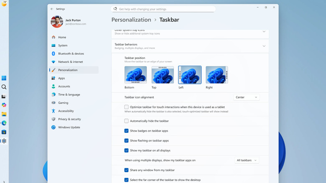Open Microsoft Store in the left taskbar

tap(4, 132)
